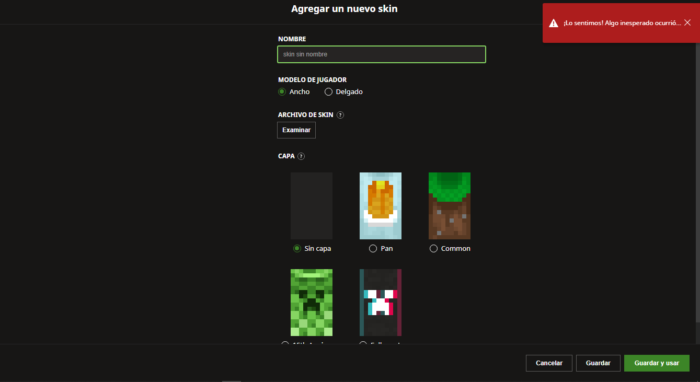Open the help icon beside ARCHIVO DE SKIN
The image size is (700, 382).
(340, 115)
